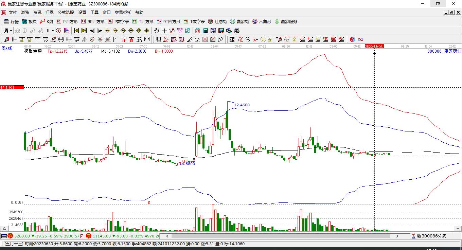This screenshot has height=250, width=462.
Task: Click the infinity symbol icon
Action: [360, 39]
